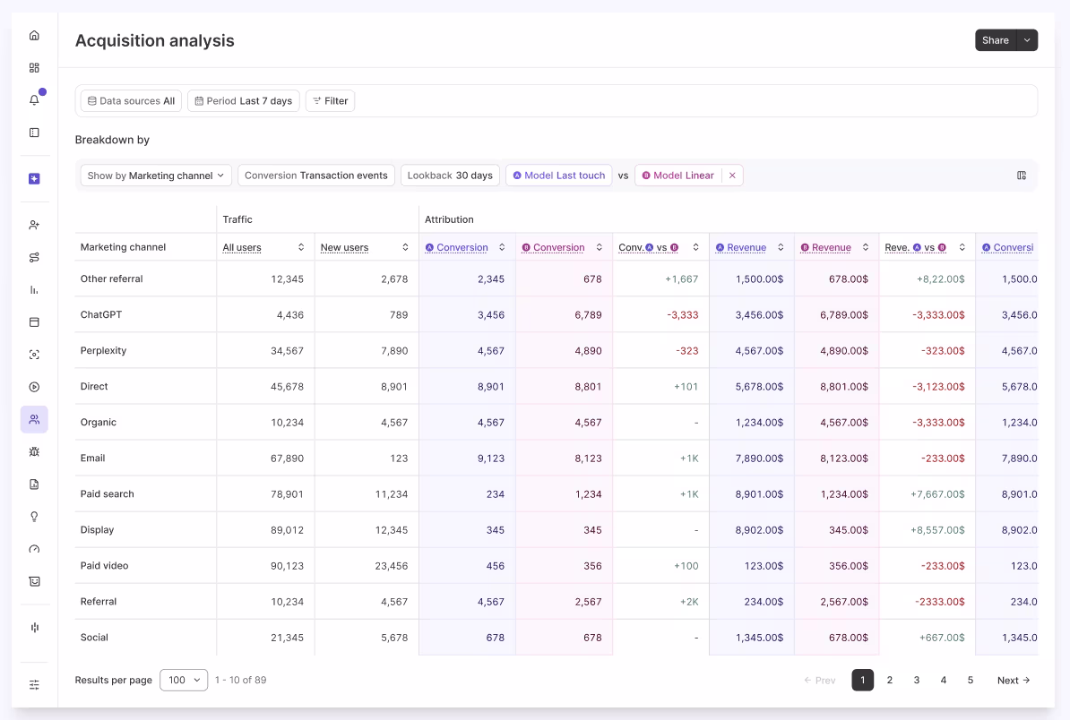Click the Share button
The width and height of the screenshot is (1070, 720).
tap(996, 40)
